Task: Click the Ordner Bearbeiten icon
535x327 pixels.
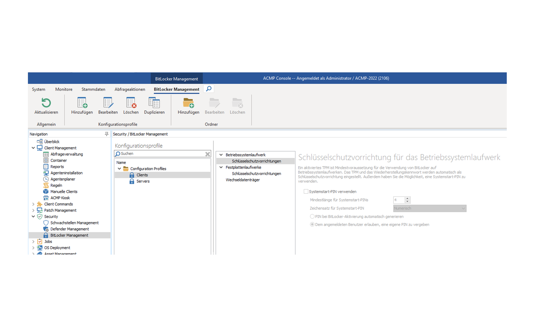Action: 214,103
